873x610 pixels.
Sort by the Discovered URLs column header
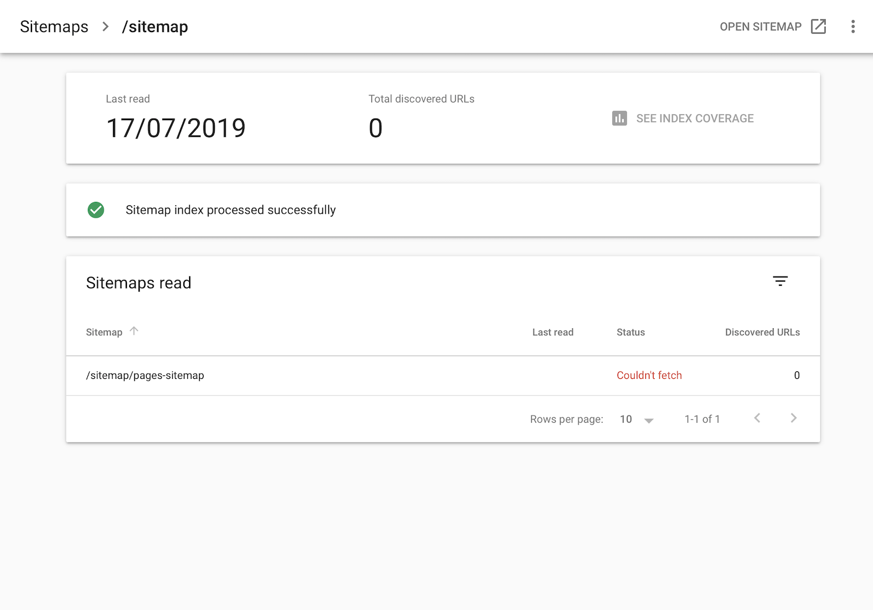(762, 332)
